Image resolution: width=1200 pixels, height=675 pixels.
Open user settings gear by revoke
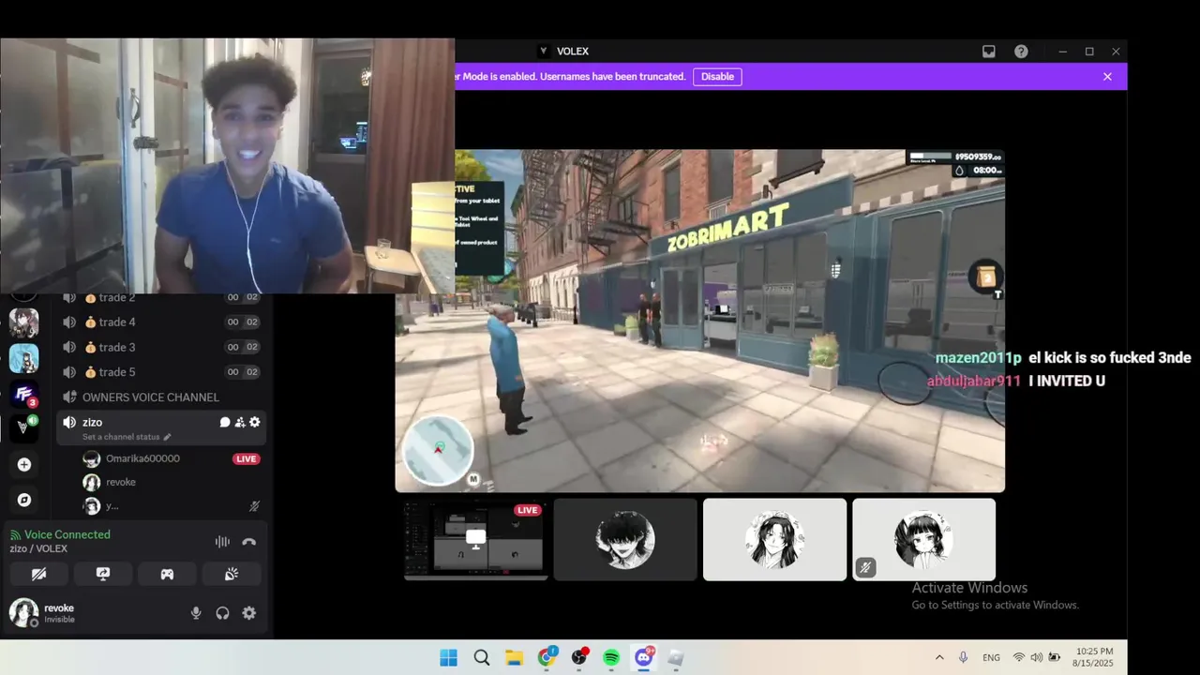[x=248, y=613]
